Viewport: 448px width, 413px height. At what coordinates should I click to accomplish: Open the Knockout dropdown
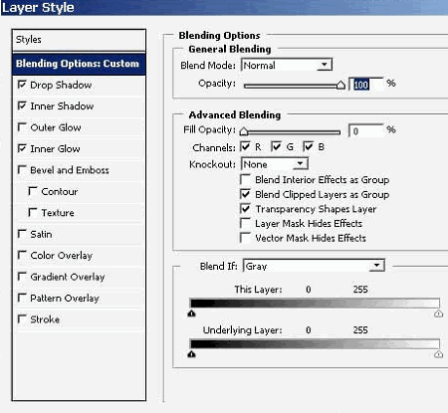pos(275,164)
